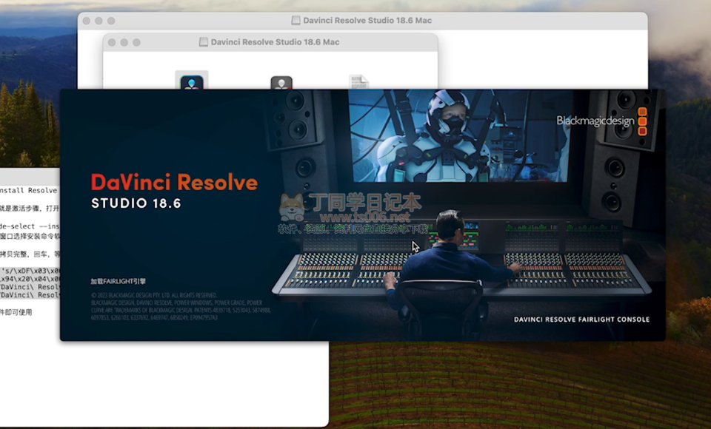Screen dimensions: 711x429
Task: Click the Blackmagicdesign logo text
Action: [x=594, y=121]
